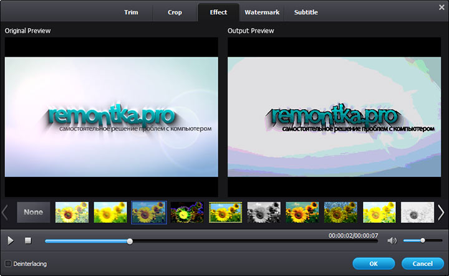Apply the neon glowing-edges sunflower effect
Viewport: 449px width, 276px height.
tap(187, 212)
